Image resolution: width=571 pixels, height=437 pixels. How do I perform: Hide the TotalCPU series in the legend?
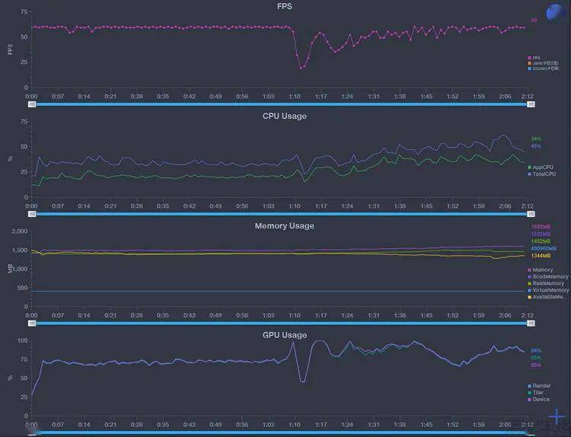(542, 174)
